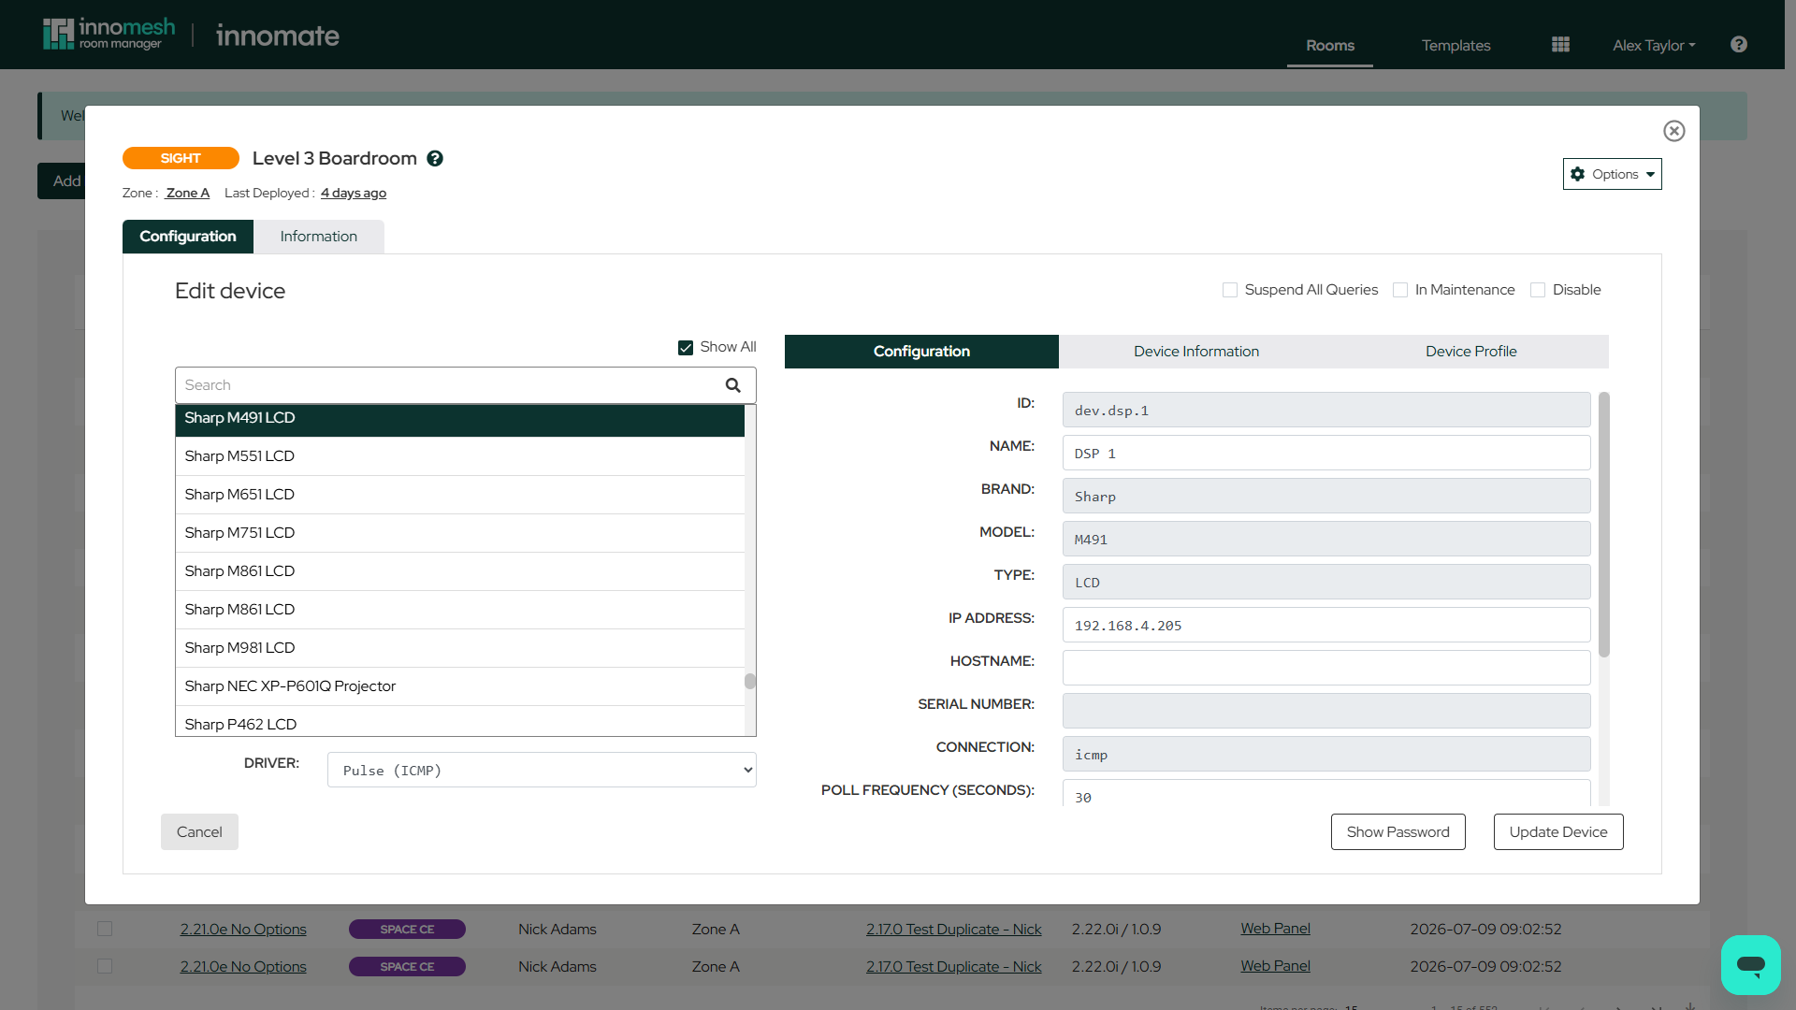Select Sharp M491 LCD in device list

coord(460,420)
